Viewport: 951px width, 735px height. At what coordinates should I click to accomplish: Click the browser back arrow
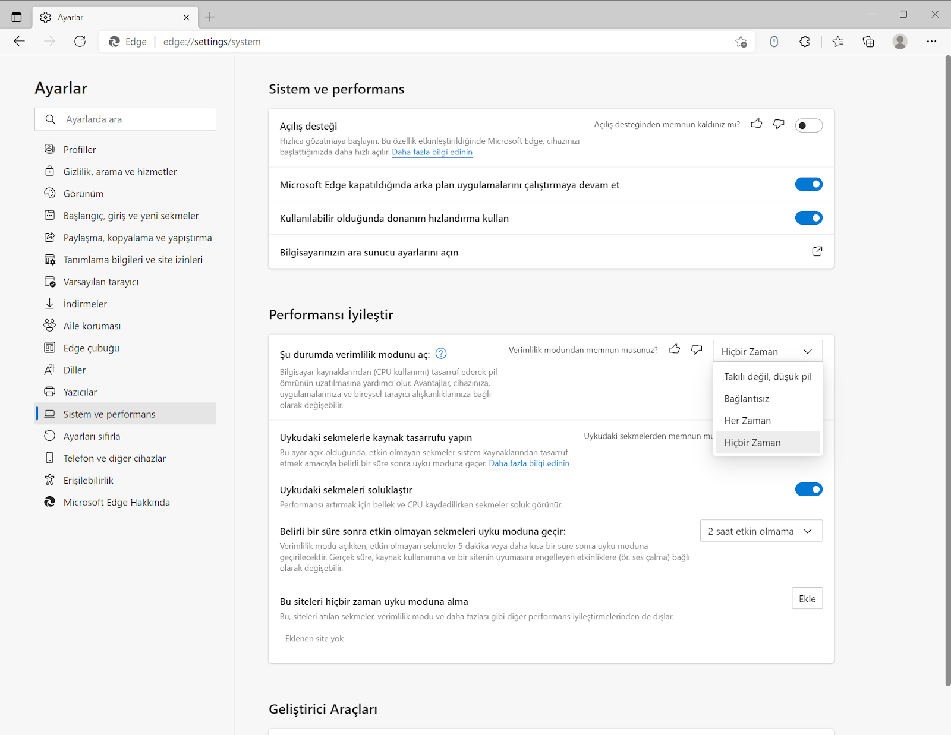(x=19, y=42)
